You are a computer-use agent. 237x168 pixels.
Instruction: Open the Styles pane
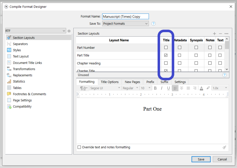(17, 50)
